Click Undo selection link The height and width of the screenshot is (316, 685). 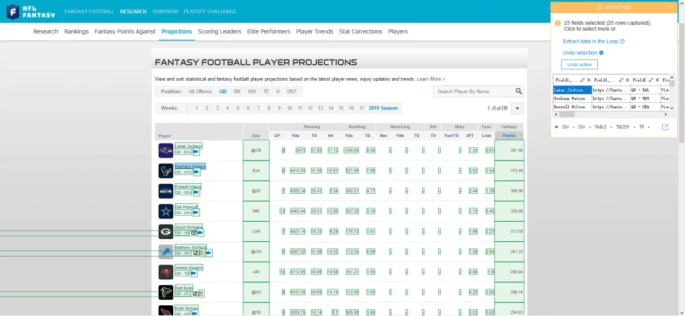coord(580,53)
